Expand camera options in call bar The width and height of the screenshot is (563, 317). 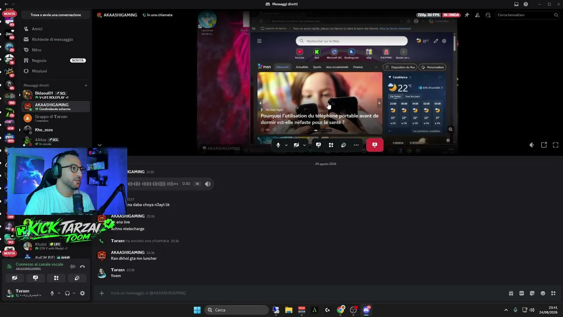[304, 145]
